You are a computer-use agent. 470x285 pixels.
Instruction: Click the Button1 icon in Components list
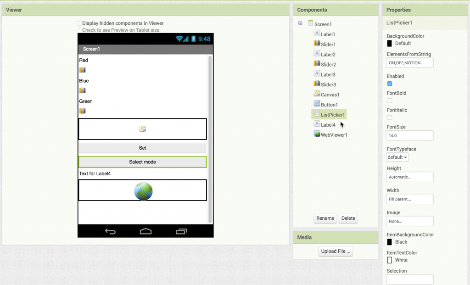click(317, 104)
